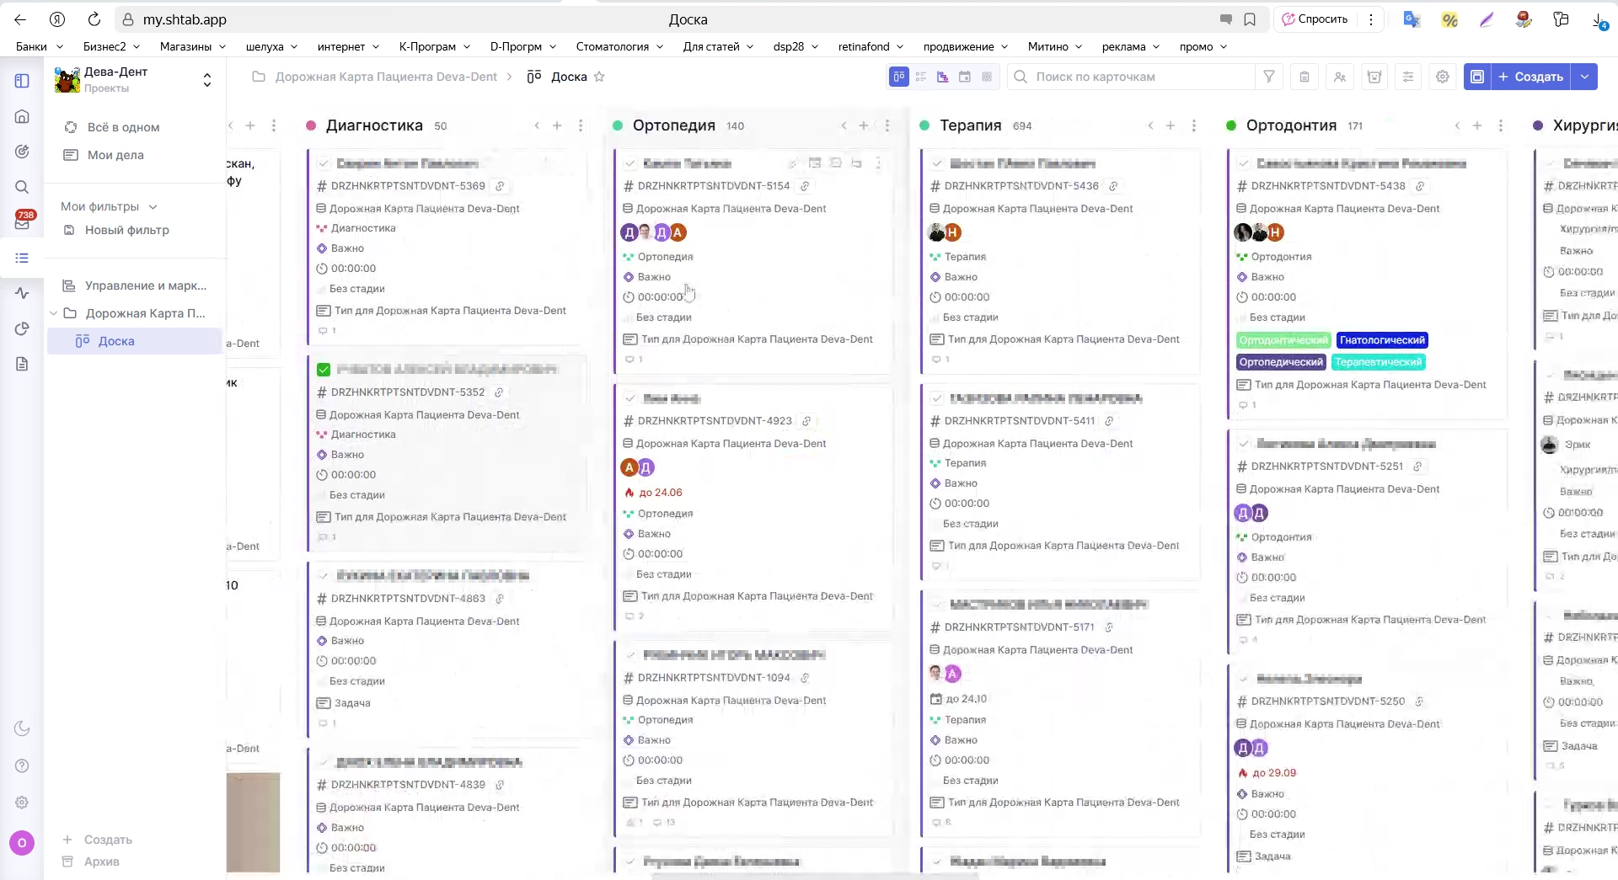This screenshot has height=880, width=1618.
Task: Click the card search field
Action: (1129, 77)
